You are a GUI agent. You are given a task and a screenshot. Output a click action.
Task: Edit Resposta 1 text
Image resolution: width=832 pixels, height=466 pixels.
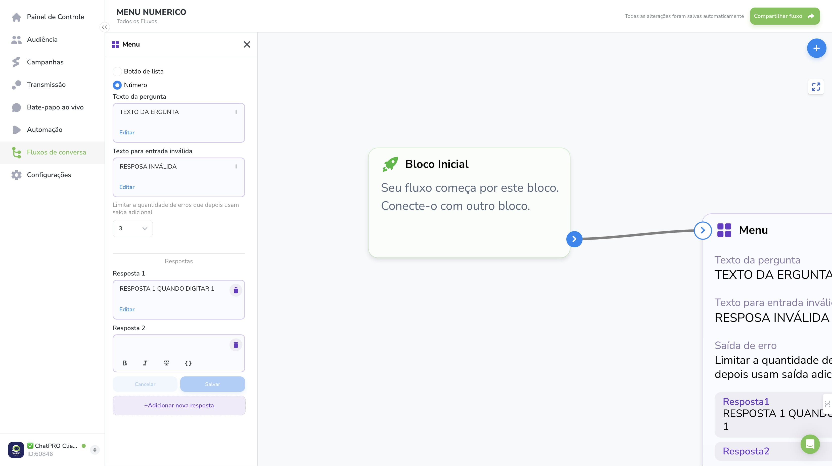click(x=127, y=309)
